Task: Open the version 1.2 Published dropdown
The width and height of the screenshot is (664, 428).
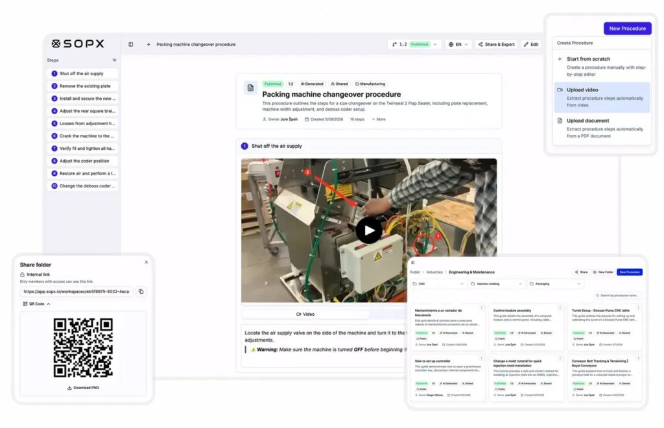Action: (x=414, y=44)
